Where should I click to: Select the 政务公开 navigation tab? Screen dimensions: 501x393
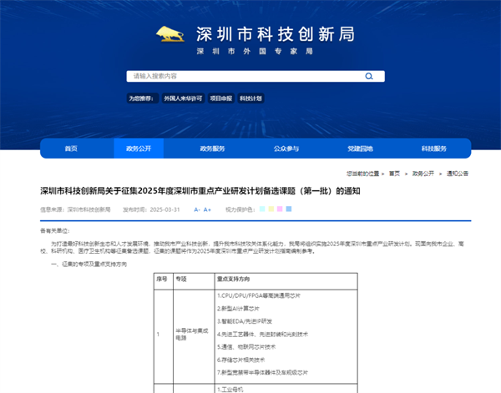tap(139, 149)
